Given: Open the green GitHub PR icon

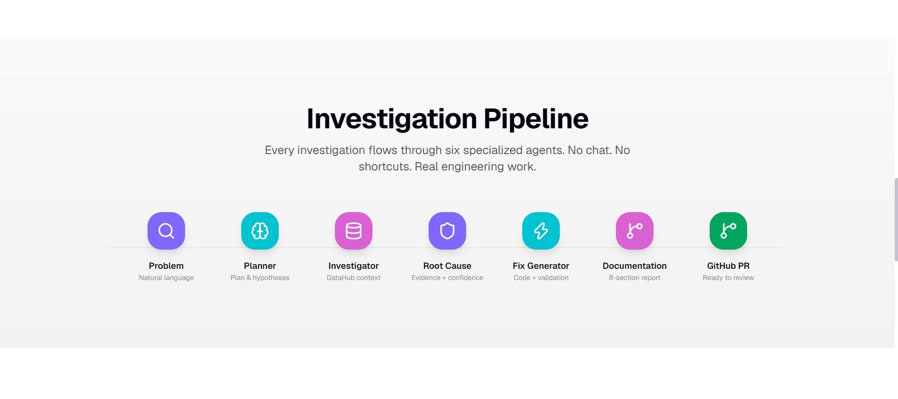Looking at the screenshot, I should 728,231.
